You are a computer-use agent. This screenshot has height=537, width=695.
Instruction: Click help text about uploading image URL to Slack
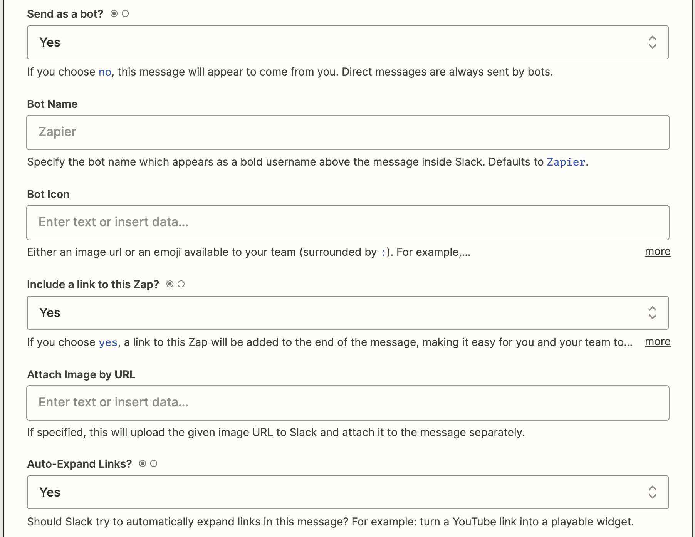(276, 433)
